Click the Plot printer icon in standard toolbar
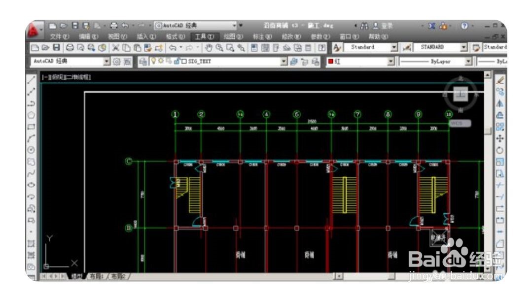The image size is (532, 294). (70, 48)
